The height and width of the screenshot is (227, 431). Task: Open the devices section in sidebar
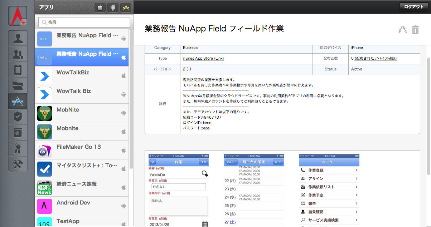18,70
